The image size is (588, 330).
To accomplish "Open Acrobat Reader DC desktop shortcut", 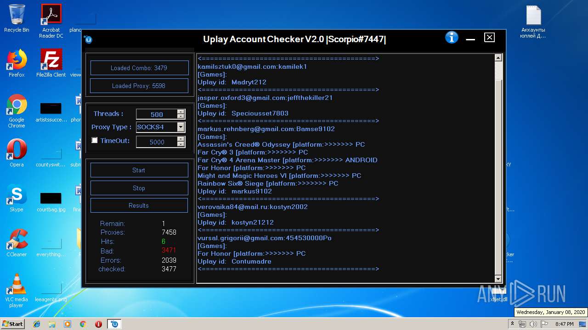I will pyautogui.click(x=51, y=21).
